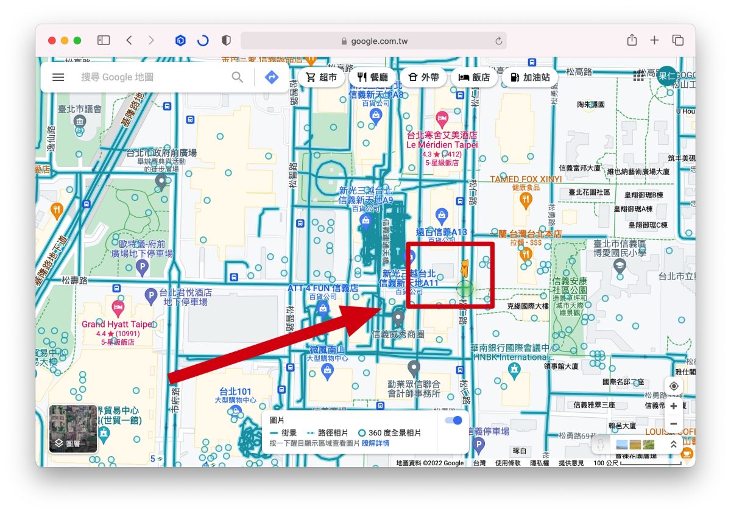
Task: Click the 提供意見 footer link
Action: [571, 463]
